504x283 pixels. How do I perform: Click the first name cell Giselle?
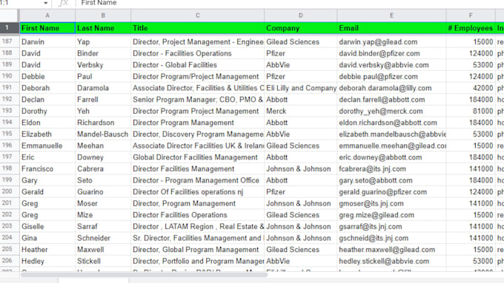point(47,227)
